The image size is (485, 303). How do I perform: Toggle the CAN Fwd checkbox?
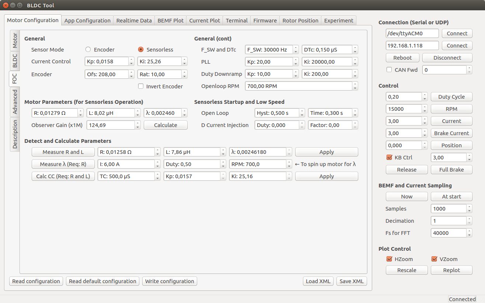pyautogui.click(x=389, y=70)
